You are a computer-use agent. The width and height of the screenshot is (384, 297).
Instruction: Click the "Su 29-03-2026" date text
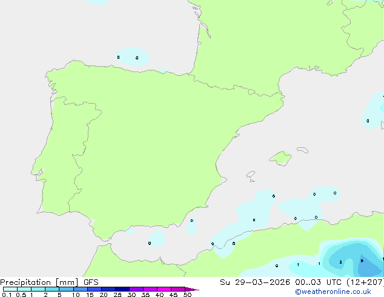[255, 282]
